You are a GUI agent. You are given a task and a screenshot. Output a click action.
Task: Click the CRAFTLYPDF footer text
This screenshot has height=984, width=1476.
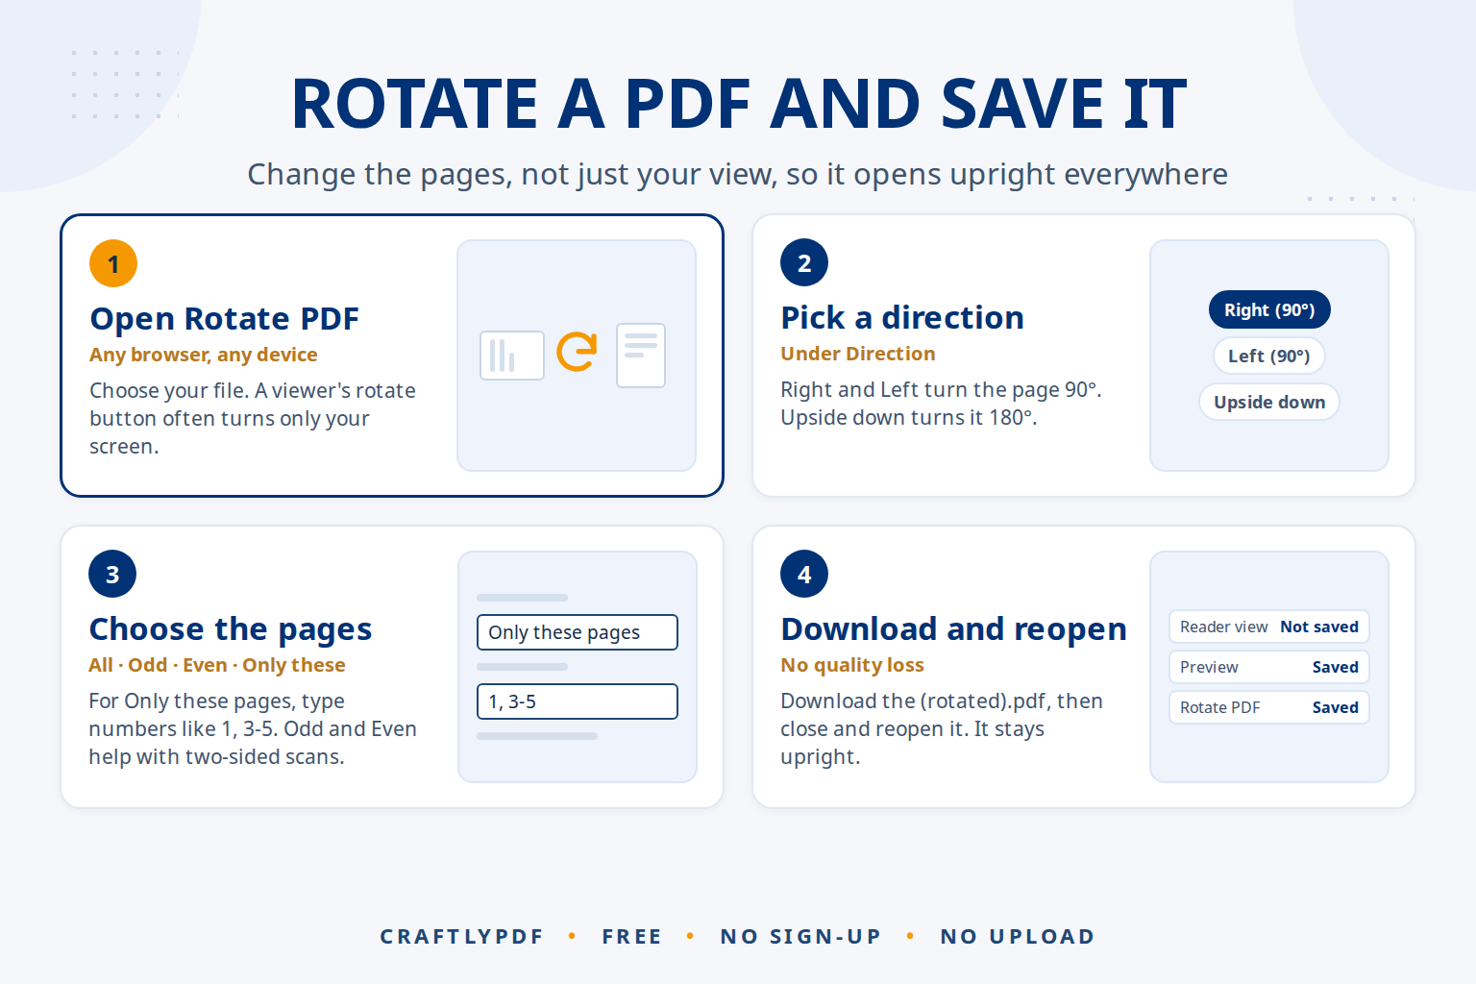click(x=462, y=937)
